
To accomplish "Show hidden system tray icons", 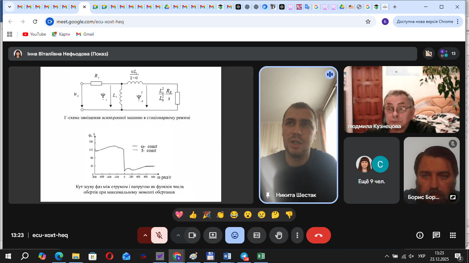I will coord(387,256).
